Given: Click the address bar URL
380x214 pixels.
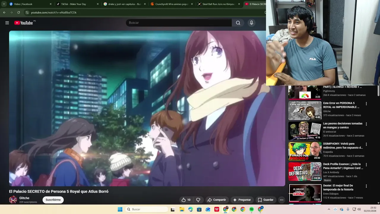Looking at the screenshot, I should coord(54,12).
